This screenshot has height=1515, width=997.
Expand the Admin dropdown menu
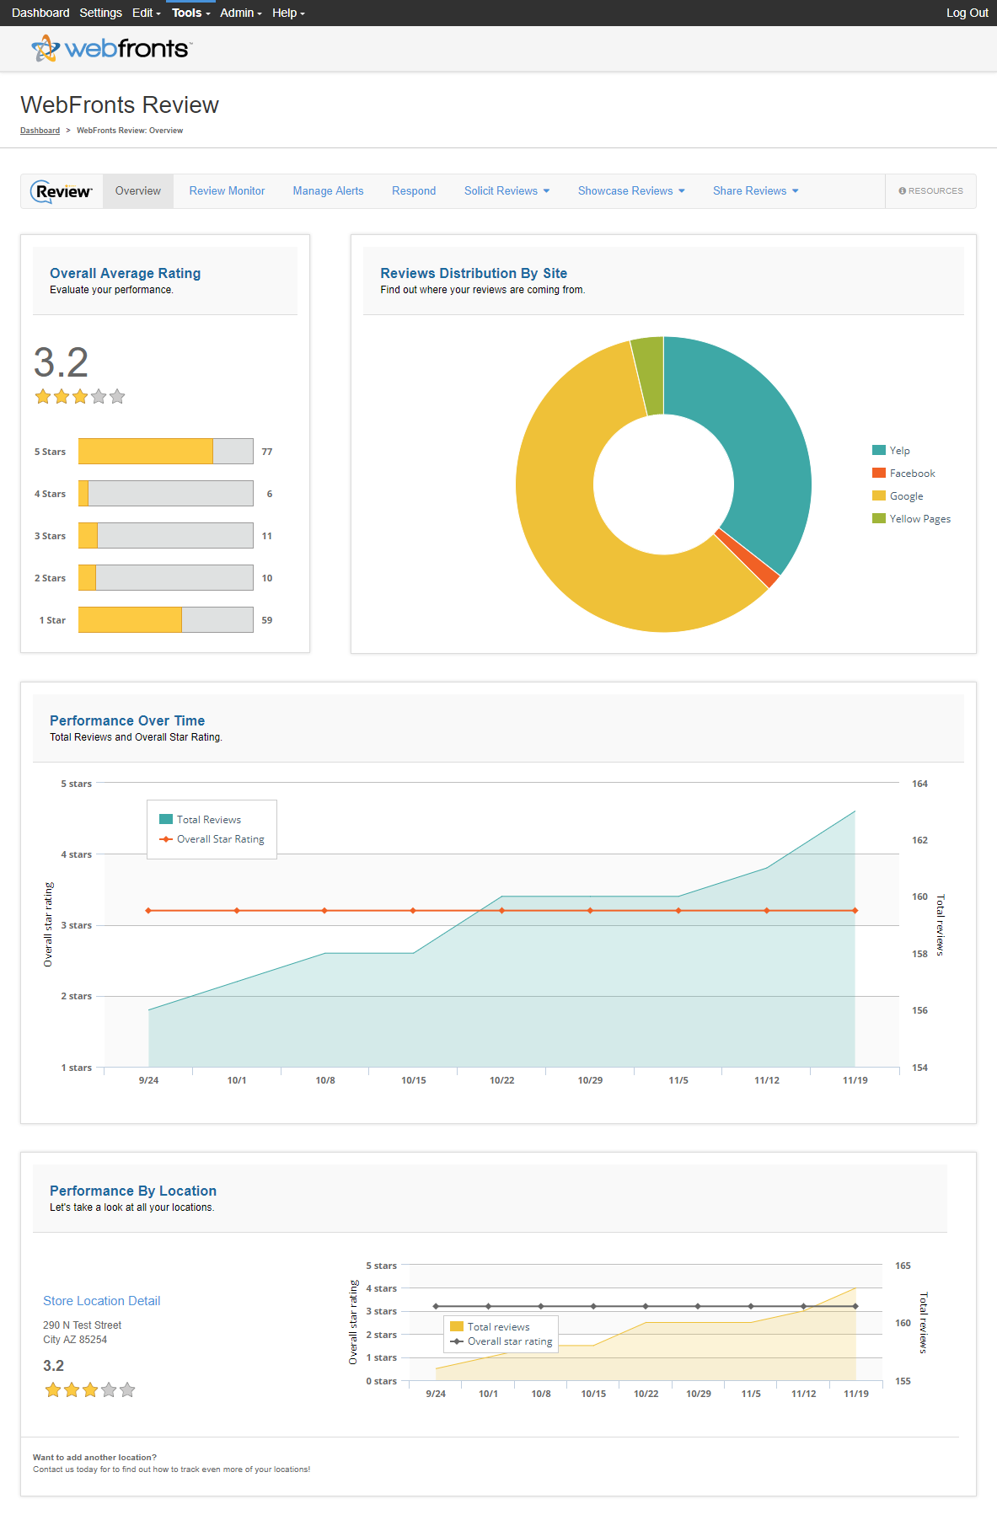[241, 13]
